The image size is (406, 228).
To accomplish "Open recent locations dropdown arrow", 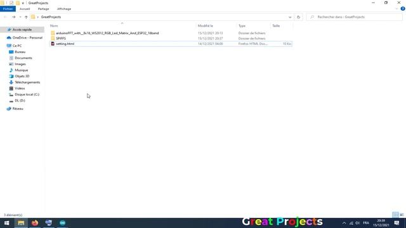I will (20, 17).
